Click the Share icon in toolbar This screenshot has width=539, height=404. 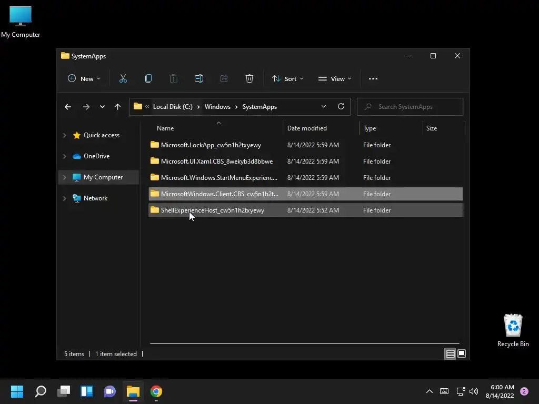point(224,79)
